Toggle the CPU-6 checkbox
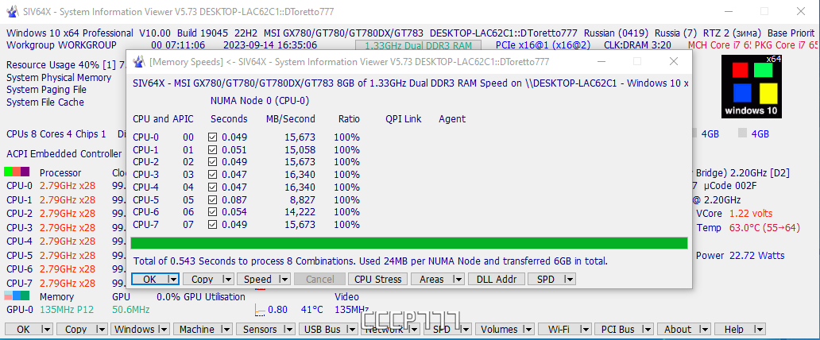 (x=212, y=212)
